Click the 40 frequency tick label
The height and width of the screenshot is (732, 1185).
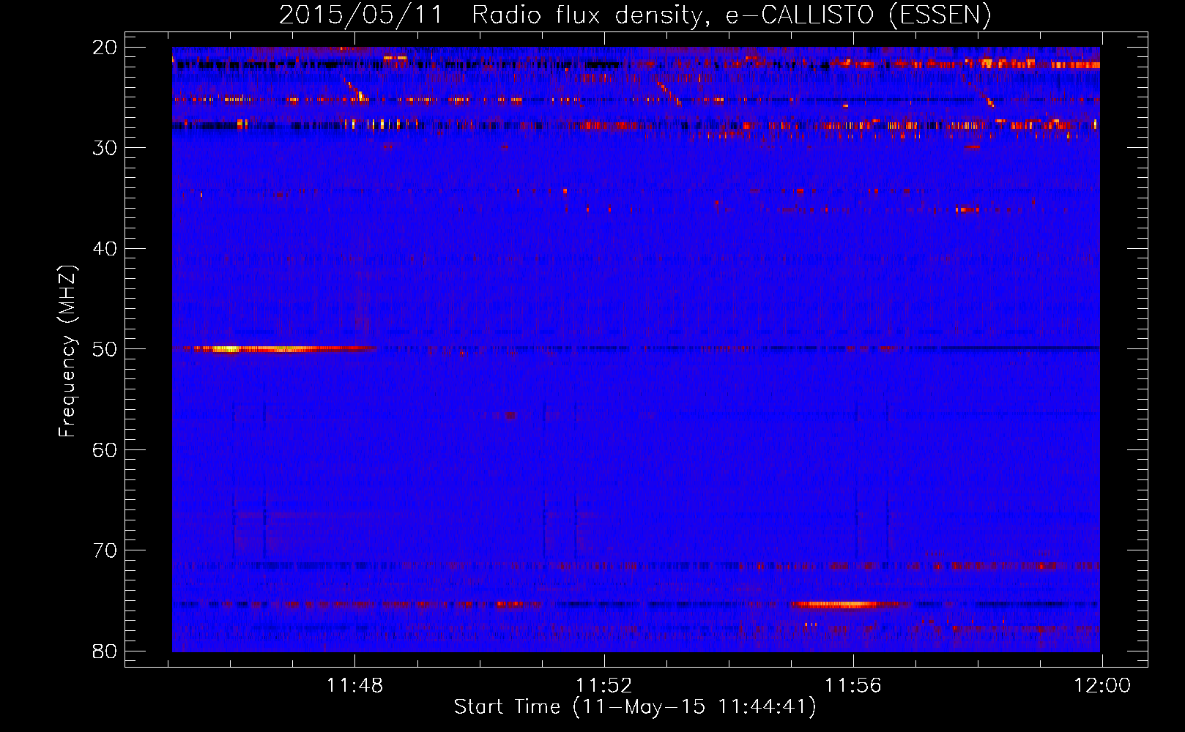[x=105, y=249]
